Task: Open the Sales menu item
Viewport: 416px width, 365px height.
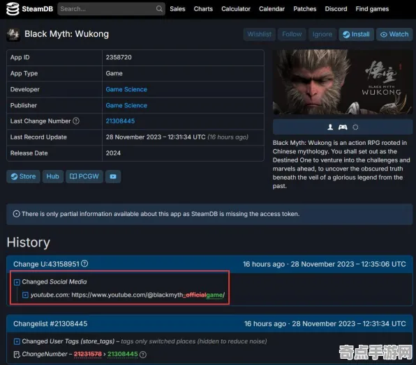Action: point(177,9)
